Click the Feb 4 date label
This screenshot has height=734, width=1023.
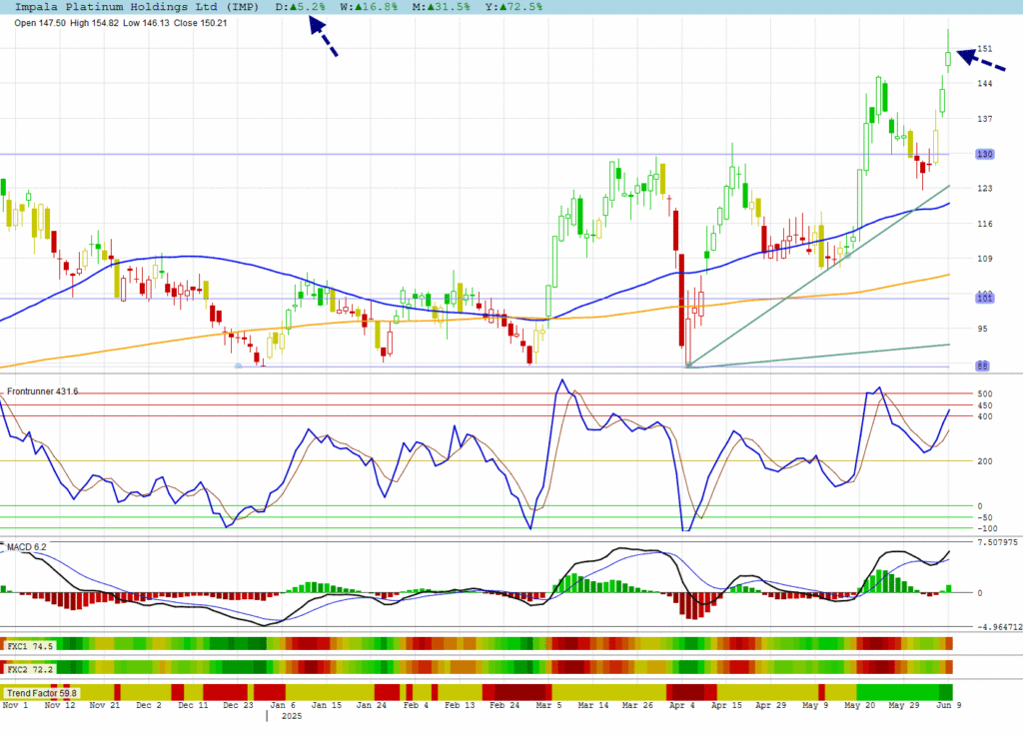(x=416, y=705)
